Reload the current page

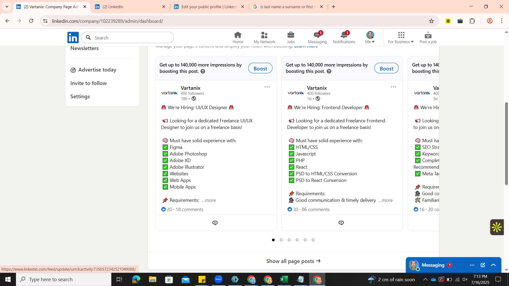(31, 21)
